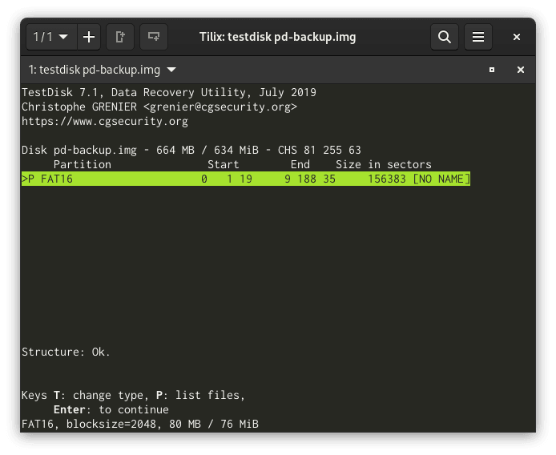This screenshot has width=556, height=455.
Task: Close the testdisk terminal pane
Action: (520, 70)
